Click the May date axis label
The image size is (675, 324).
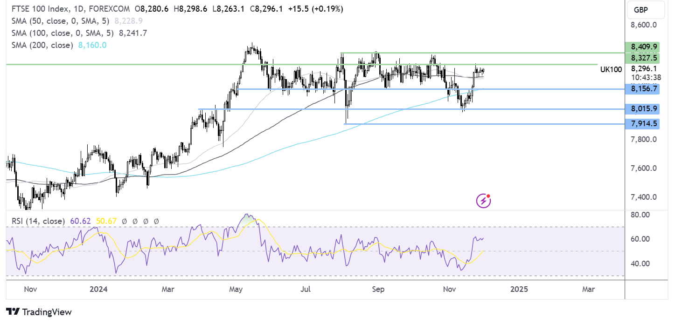(237, 289)
